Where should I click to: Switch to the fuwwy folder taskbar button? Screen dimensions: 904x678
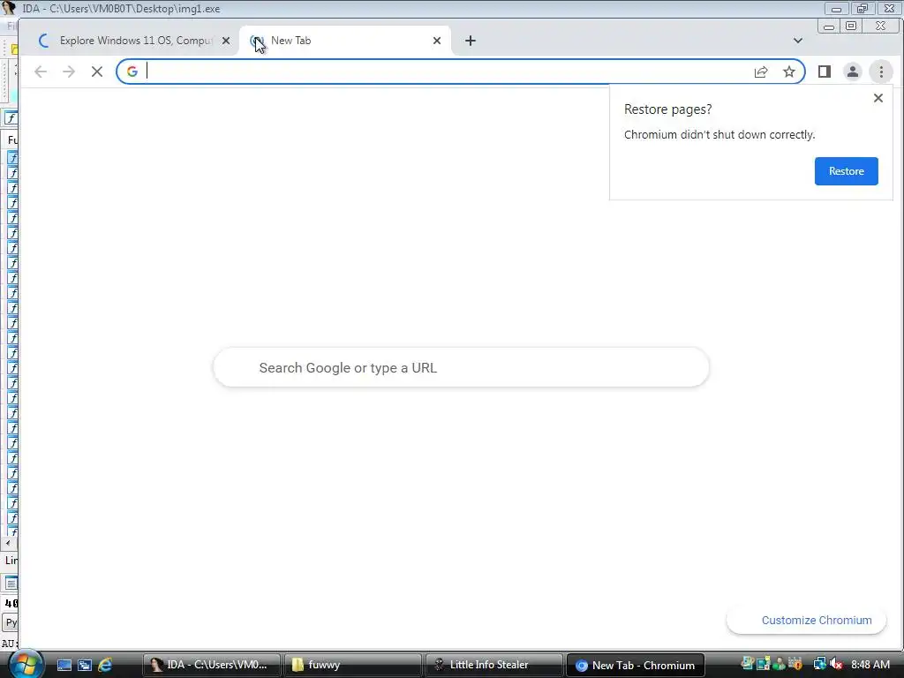coord(353,666)
